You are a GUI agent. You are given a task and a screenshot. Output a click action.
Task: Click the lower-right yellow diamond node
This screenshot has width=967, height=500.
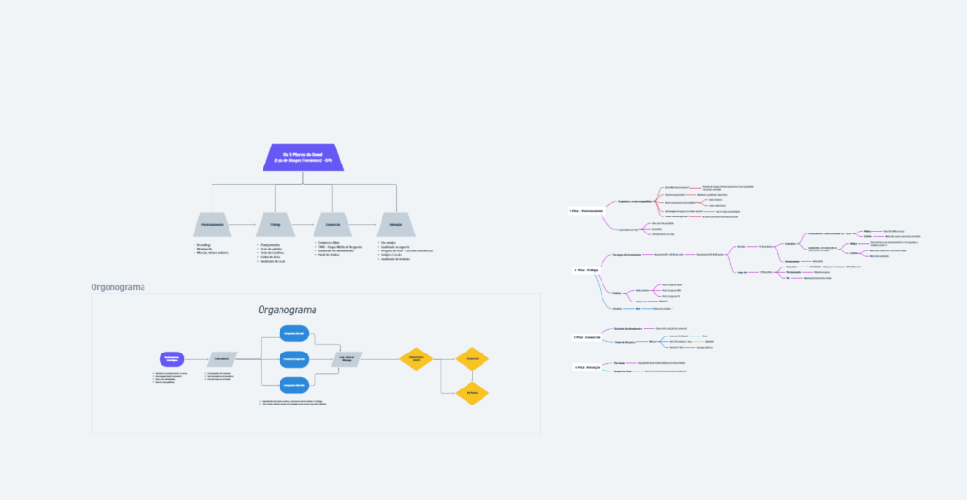pyautogui.click(x=472, y=392)
